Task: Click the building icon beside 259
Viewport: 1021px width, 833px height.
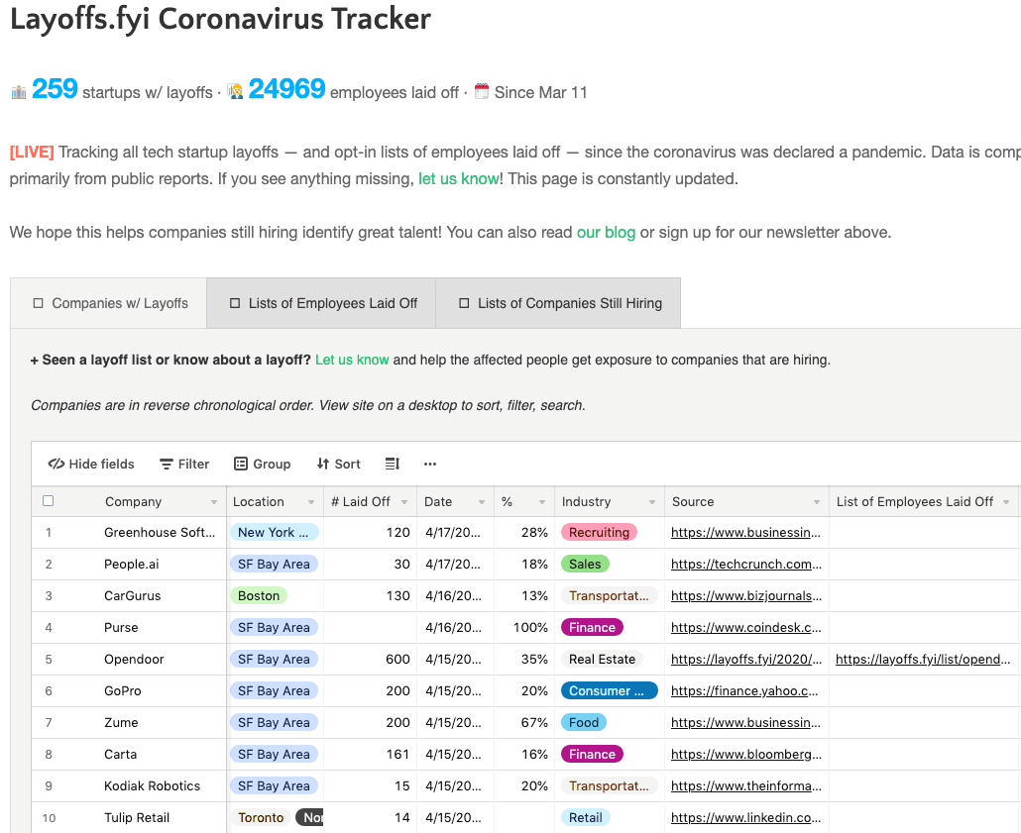Action: [19, 92]
